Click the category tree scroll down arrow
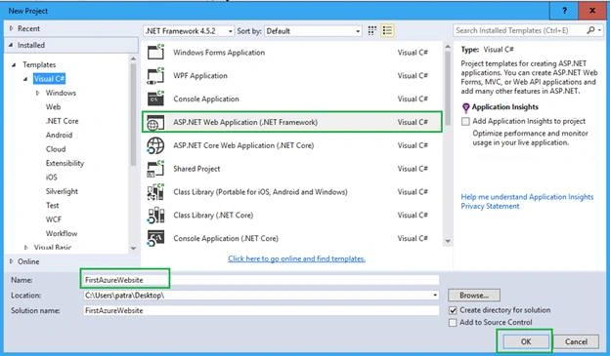This screenshot has height=356, width=610. tap(133, 248)
